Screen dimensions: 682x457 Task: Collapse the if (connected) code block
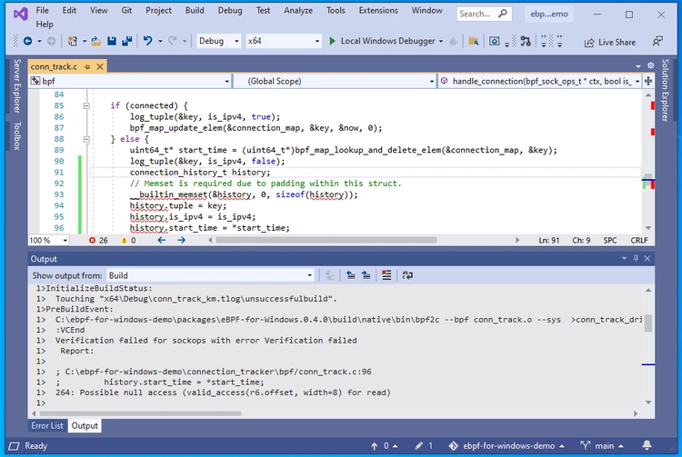(86, 105)
